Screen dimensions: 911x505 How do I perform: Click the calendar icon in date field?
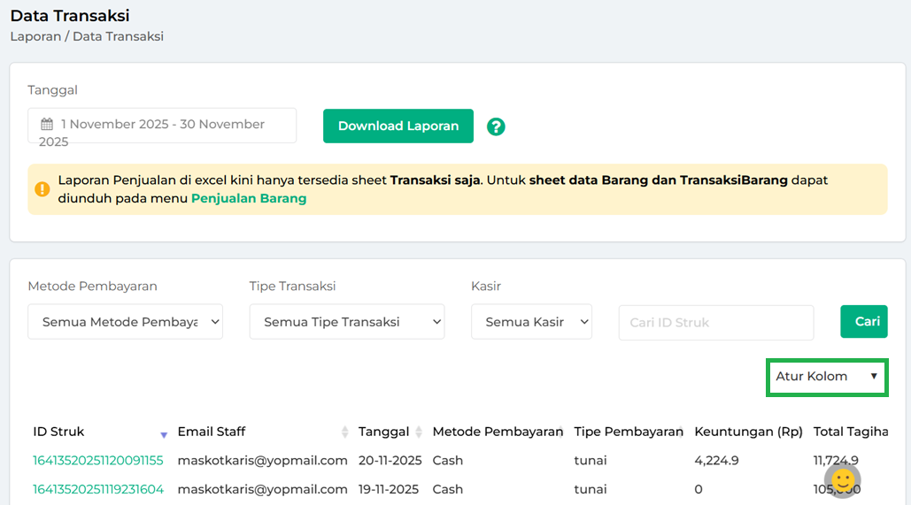(x=47, y=125)
